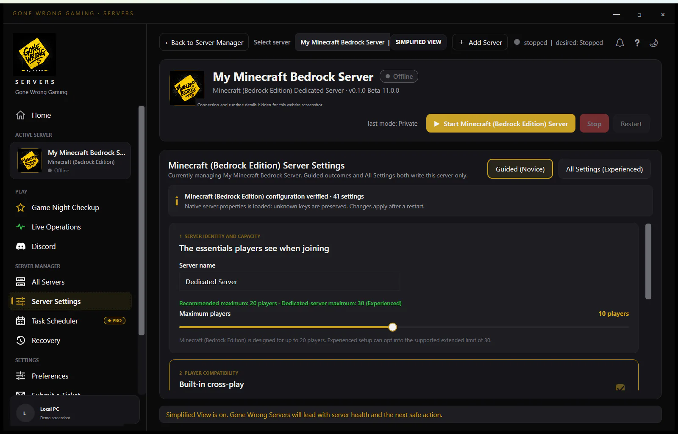Open the help question mark icon

pos(637,43)
